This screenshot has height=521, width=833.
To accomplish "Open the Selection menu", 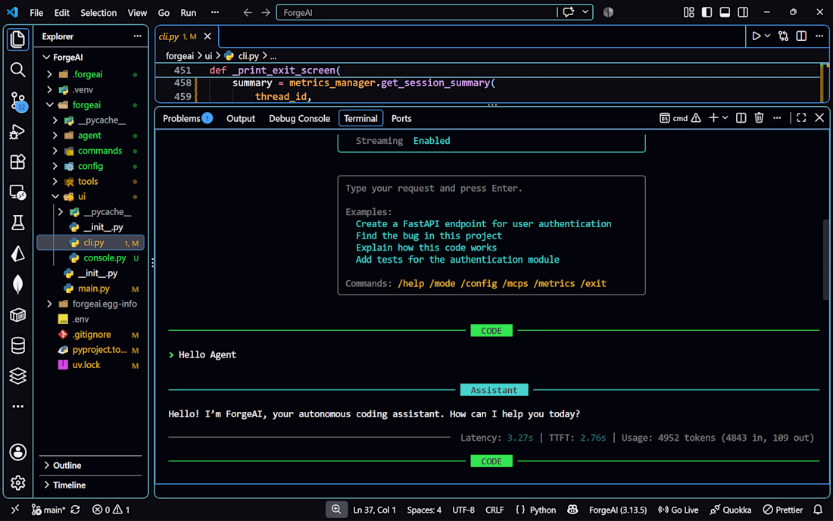I will [x=98, y=12].
